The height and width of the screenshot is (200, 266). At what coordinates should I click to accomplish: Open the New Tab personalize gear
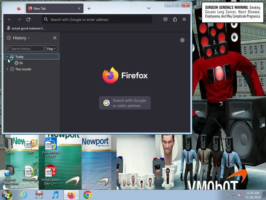click(182, 40)
